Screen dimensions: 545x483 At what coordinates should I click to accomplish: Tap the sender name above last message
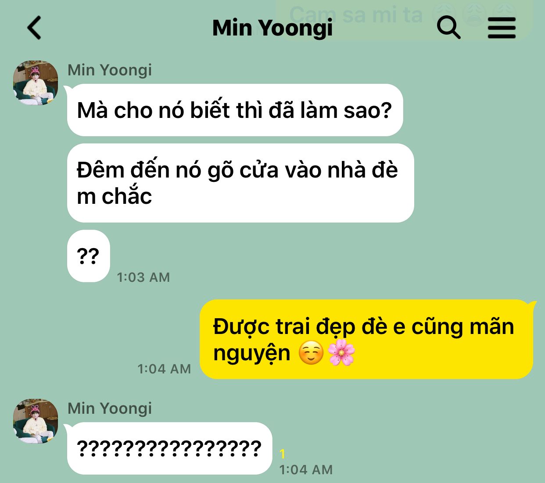click(x=110, y=408)
